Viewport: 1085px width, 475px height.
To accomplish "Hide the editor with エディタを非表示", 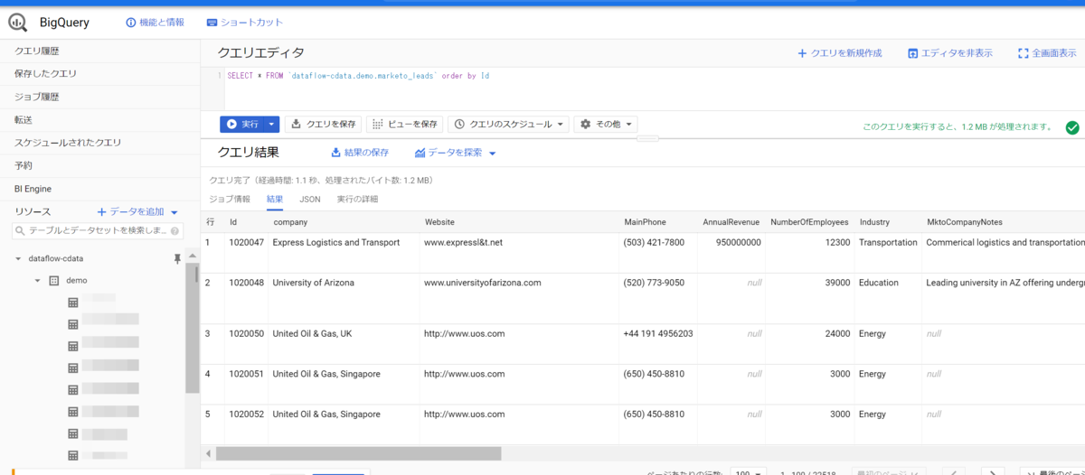I will click(x=949, y=53).
